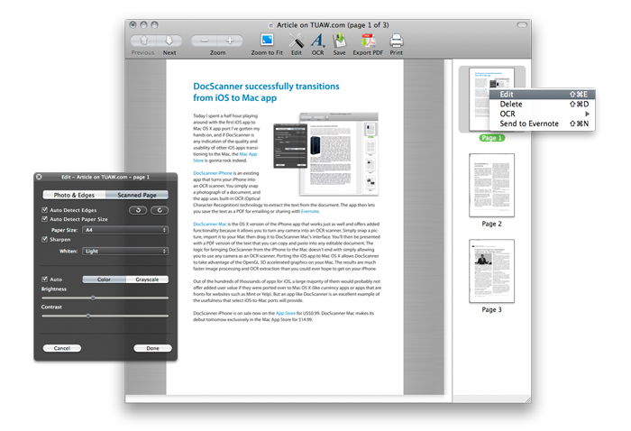Open the Paper Size dropdown
This screenshot has width=631, height=431.
click(125, 230)
